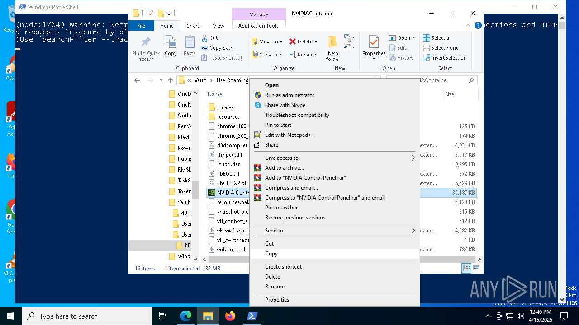This screenshot has height=325, width=579.
Task: Click the Windows Start button
Action: (x=11, y=316)
